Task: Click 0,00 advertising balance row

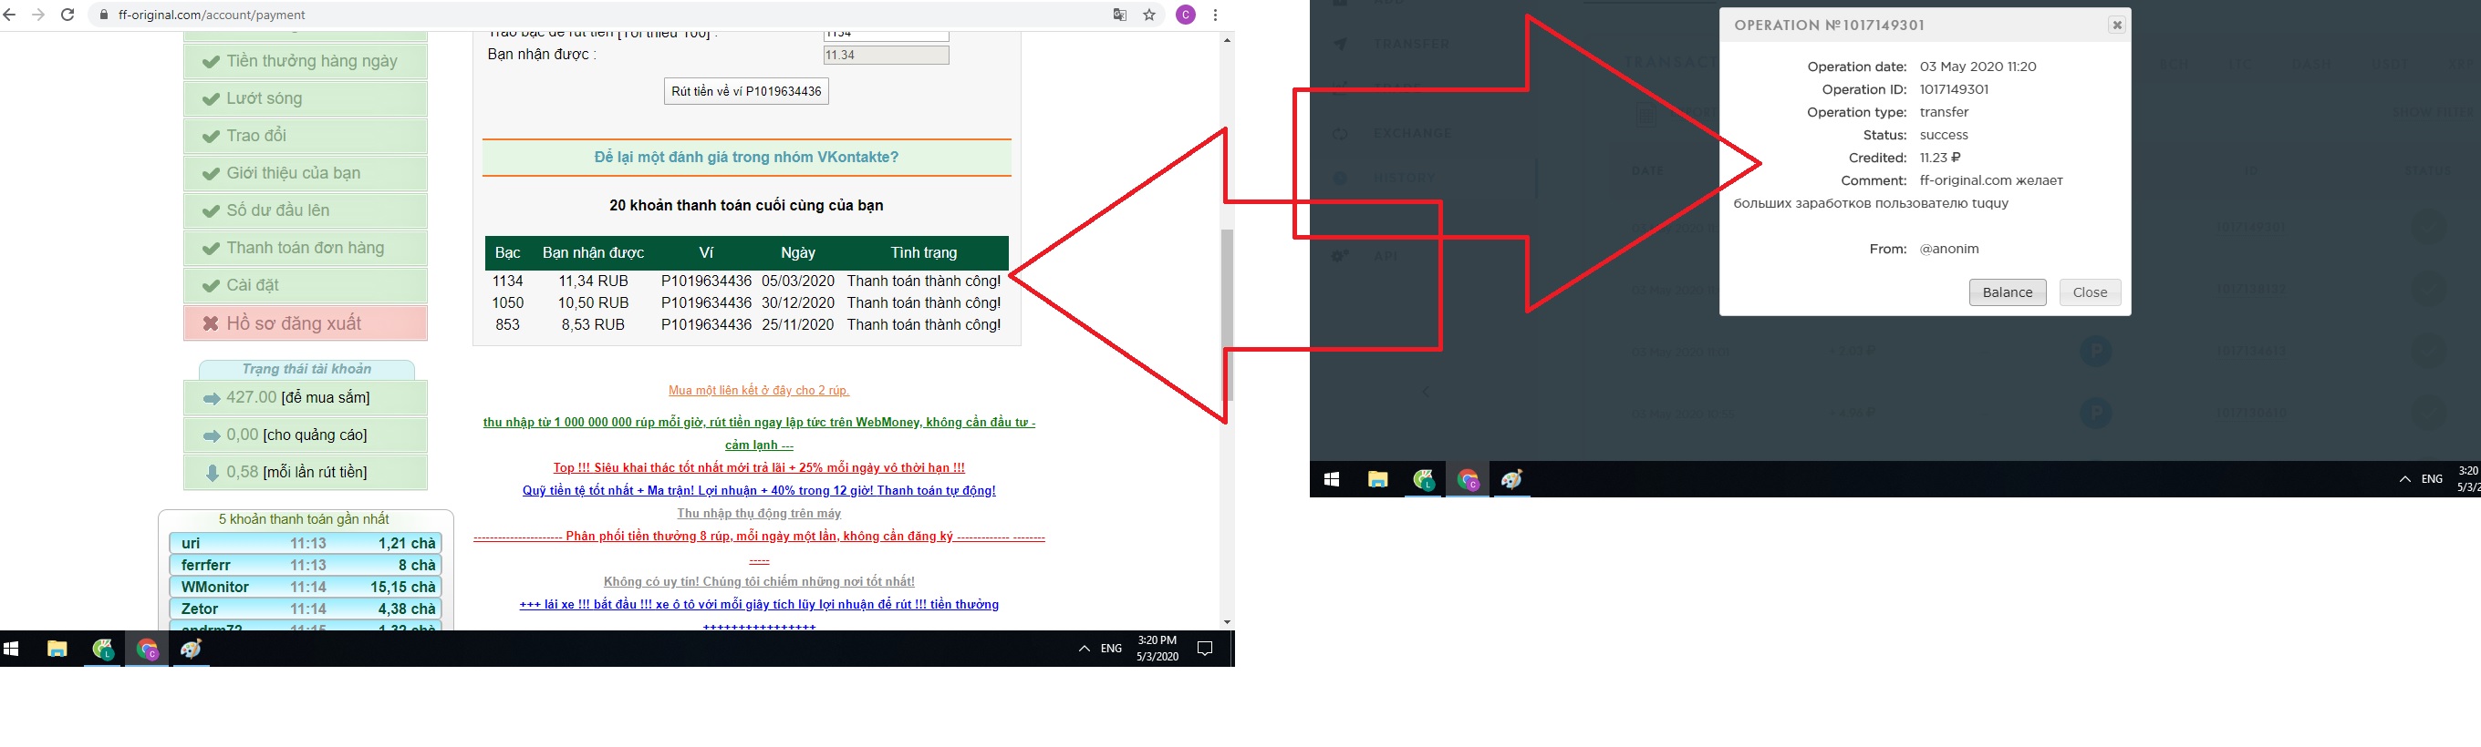Action: click(x=306, y=435)
